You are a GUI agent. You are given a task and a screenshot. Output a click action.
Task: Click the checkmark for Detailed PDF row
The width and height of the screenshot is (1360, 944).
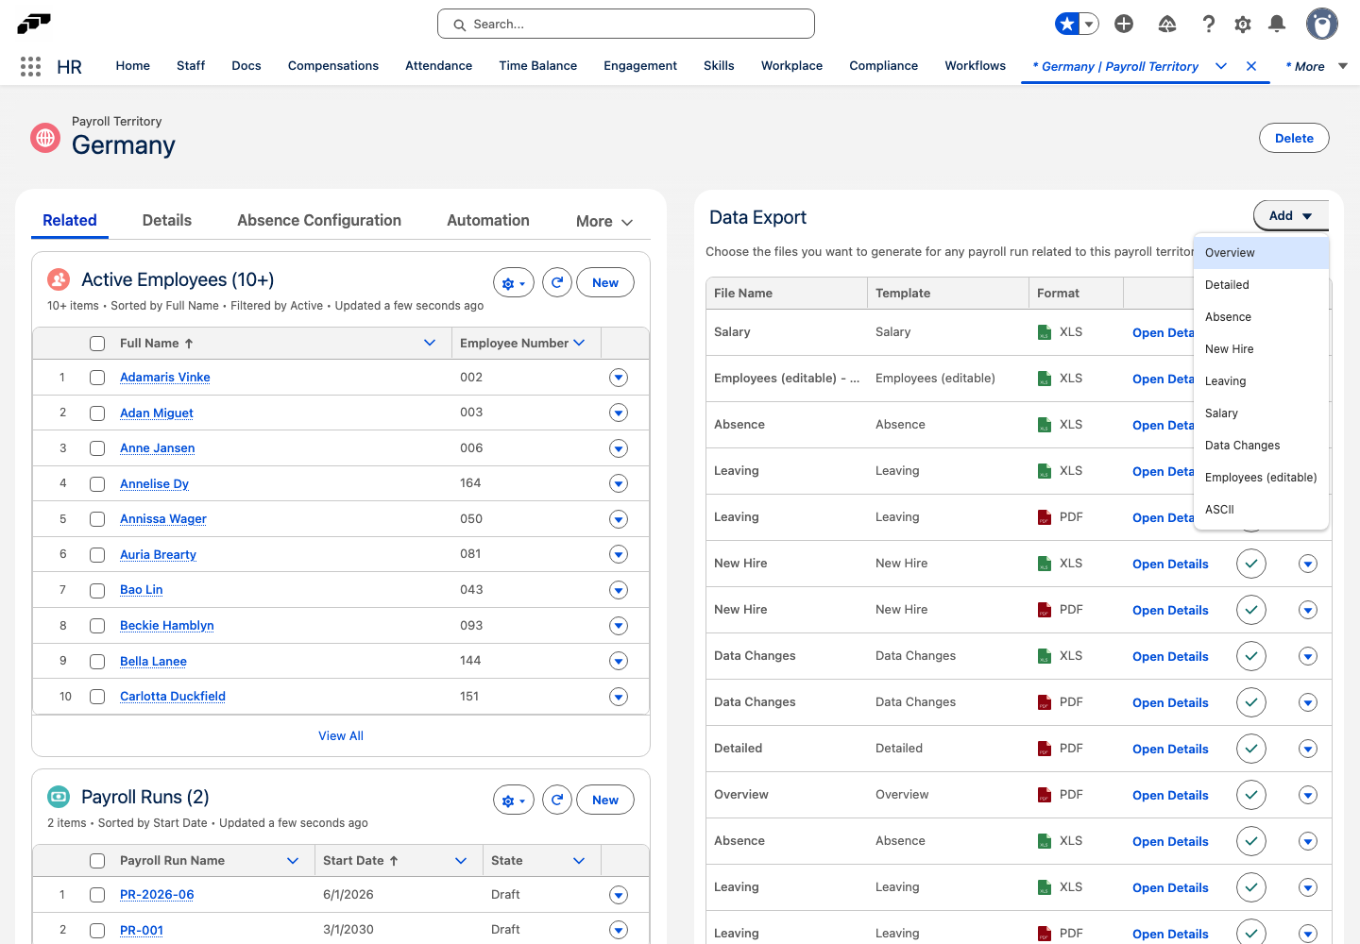click(x=1251, y=749)
